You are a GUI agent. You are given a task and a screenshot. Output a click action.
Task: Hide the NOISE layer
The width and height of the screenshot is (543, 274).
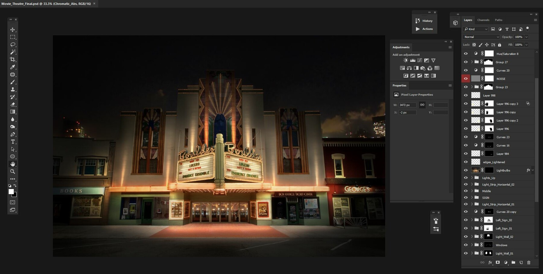(465, 78)
